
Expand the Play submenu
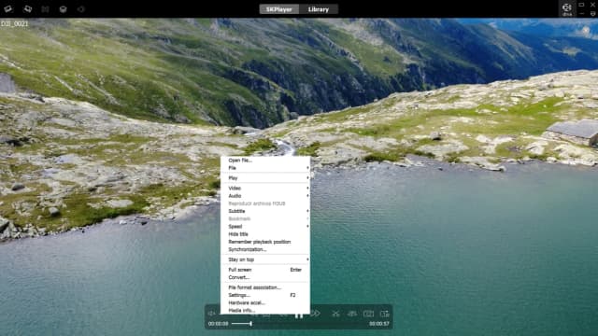(x=265, y=178)
